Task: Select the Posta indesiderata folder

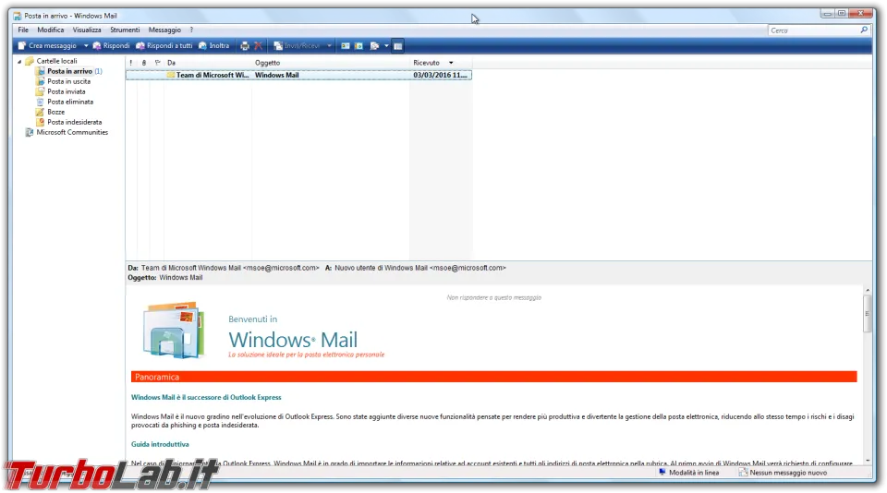Action: (x=74, y=122)
